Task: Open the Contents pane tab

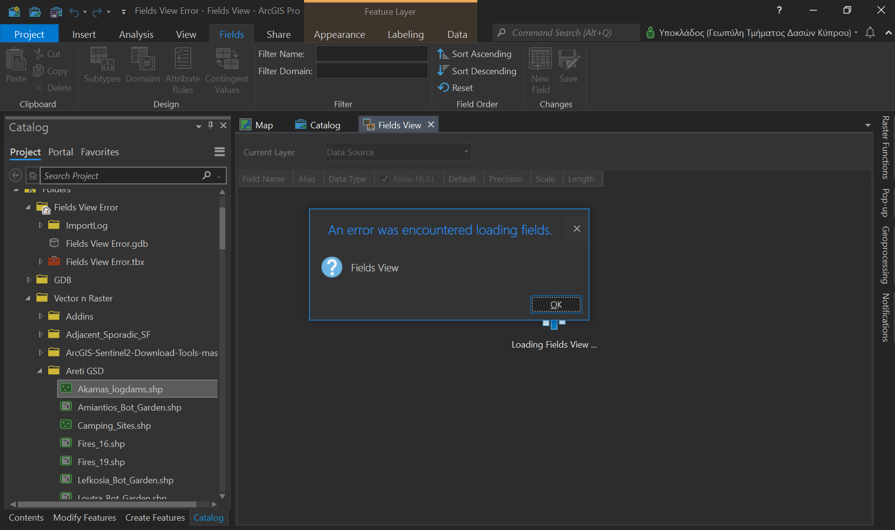Action: click(26, 517)
